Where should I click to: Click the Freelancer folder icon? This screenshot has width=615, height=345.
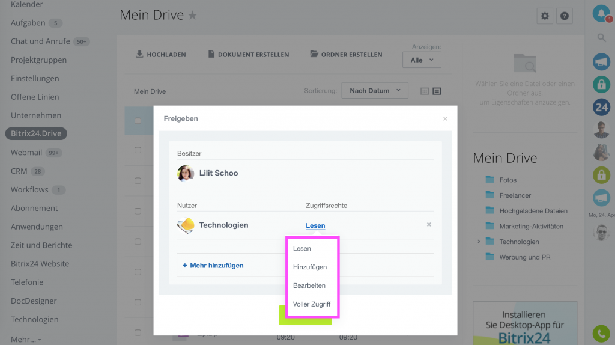(x=490, y=195)
